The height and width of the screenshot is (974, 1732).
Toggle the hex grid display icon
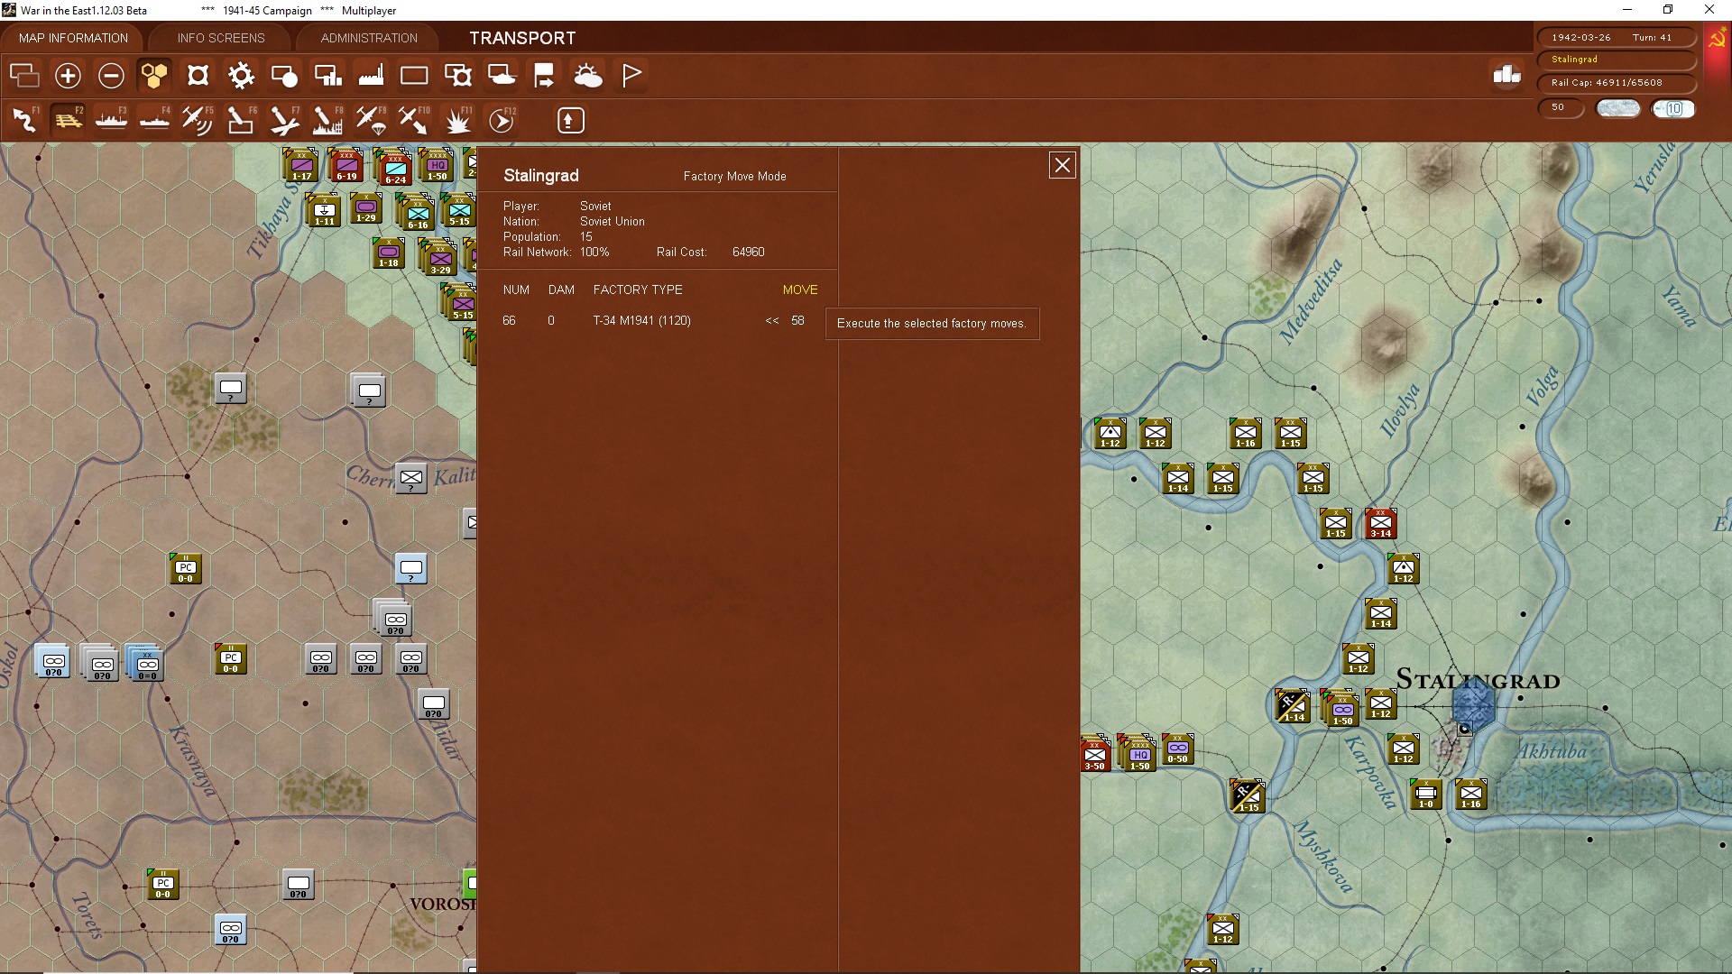click(154, 76)
